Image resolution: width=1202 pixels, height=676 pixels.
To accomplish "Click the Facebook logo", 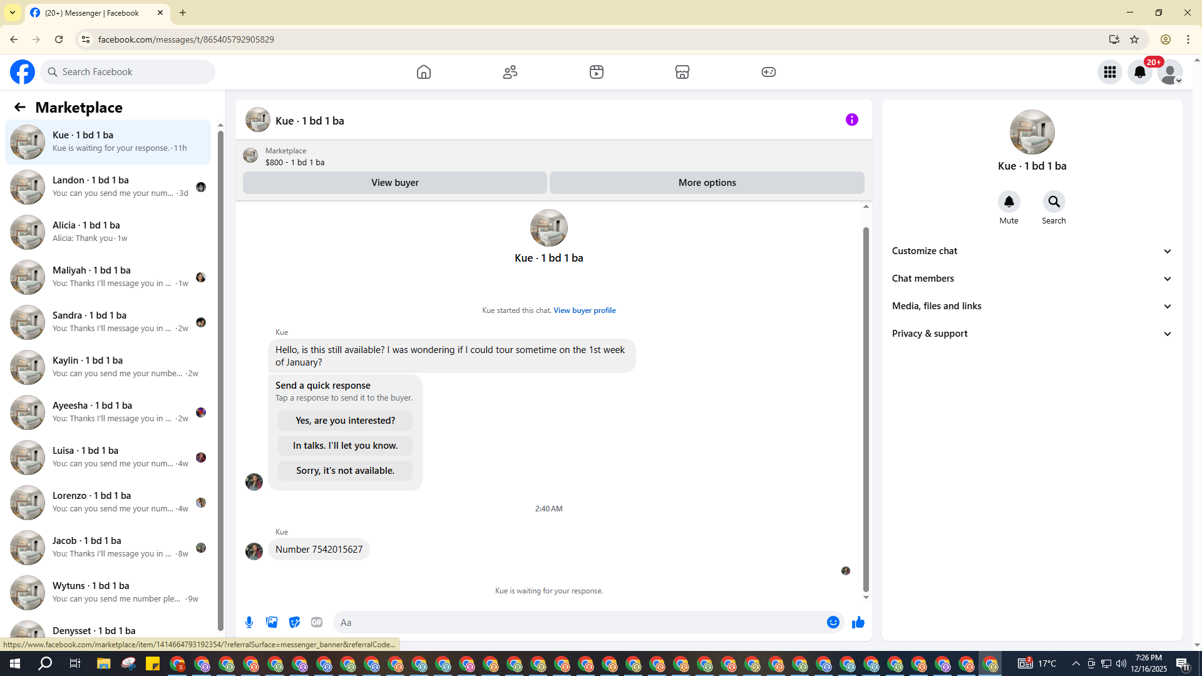I will coord(23,72).
